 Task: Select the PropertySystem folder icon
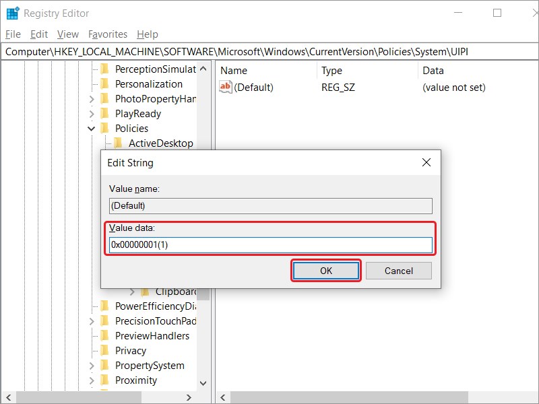tap(104, 365)
